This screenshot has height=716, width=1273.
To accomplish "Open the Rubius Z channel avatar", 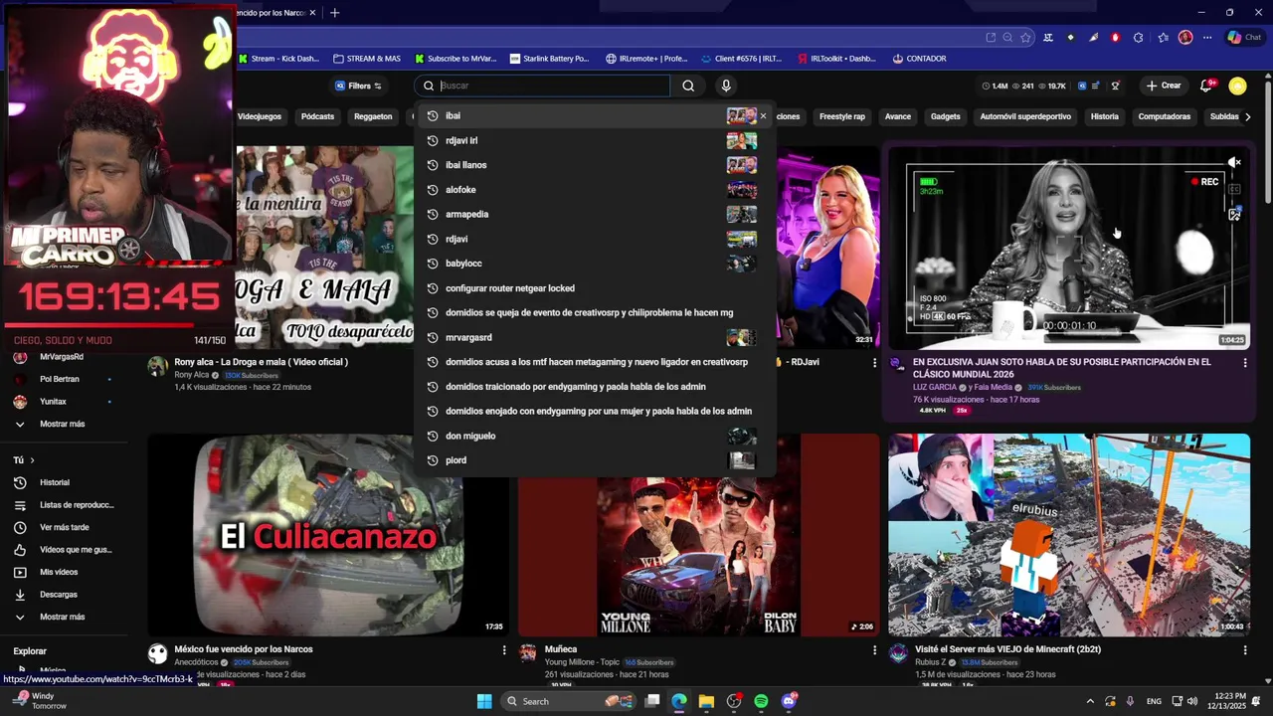I will coord(898,653).
